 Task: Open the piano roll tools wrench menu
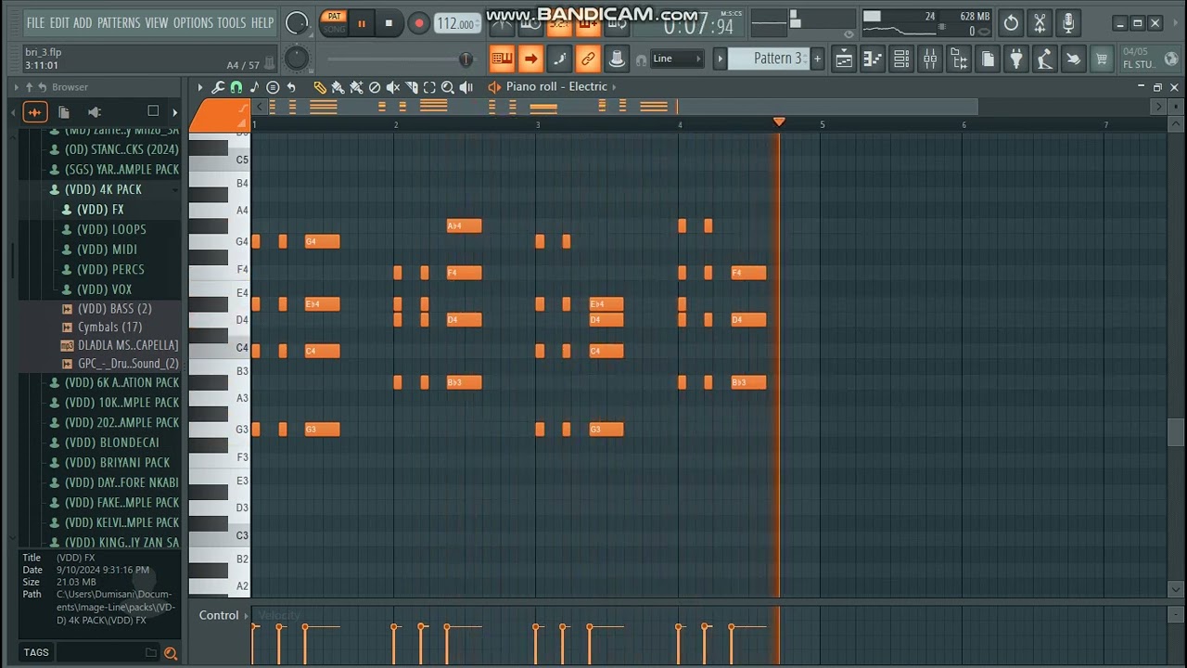tap(218, 87)
